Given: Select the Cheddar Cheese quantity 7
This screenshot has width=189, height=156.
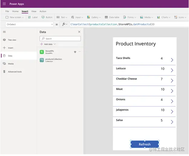Looking at the screenshot, I should [x=162, y=79].
